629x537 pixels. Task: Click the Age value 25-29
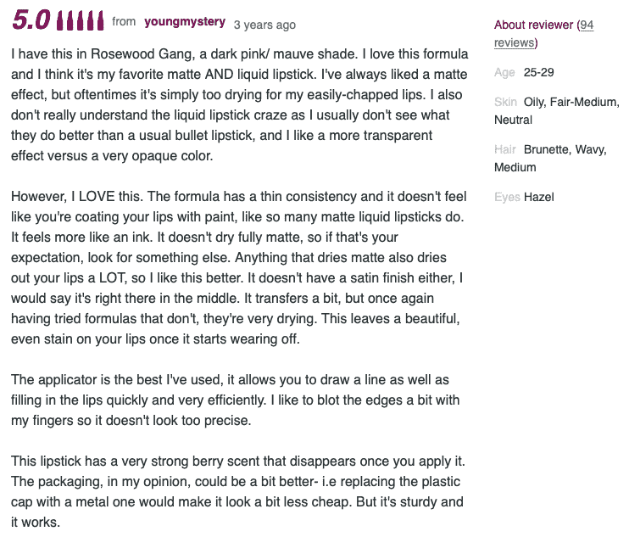(x=539, y=73)
